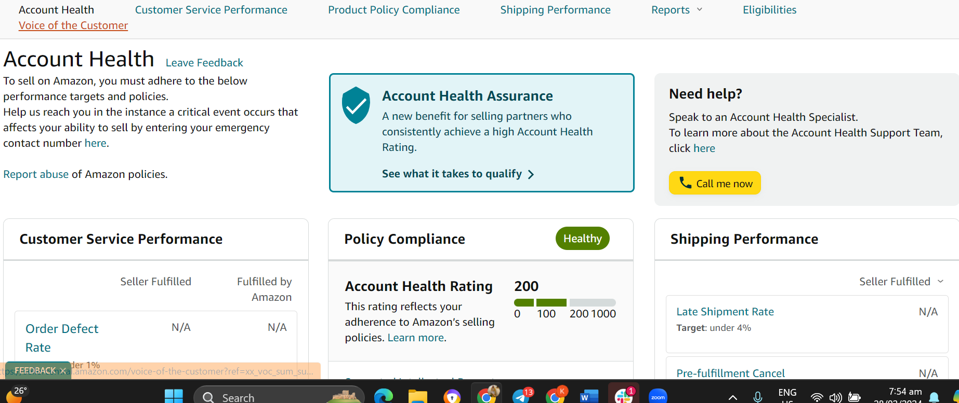Open the Eligibilities tab

tap(769, 10)
